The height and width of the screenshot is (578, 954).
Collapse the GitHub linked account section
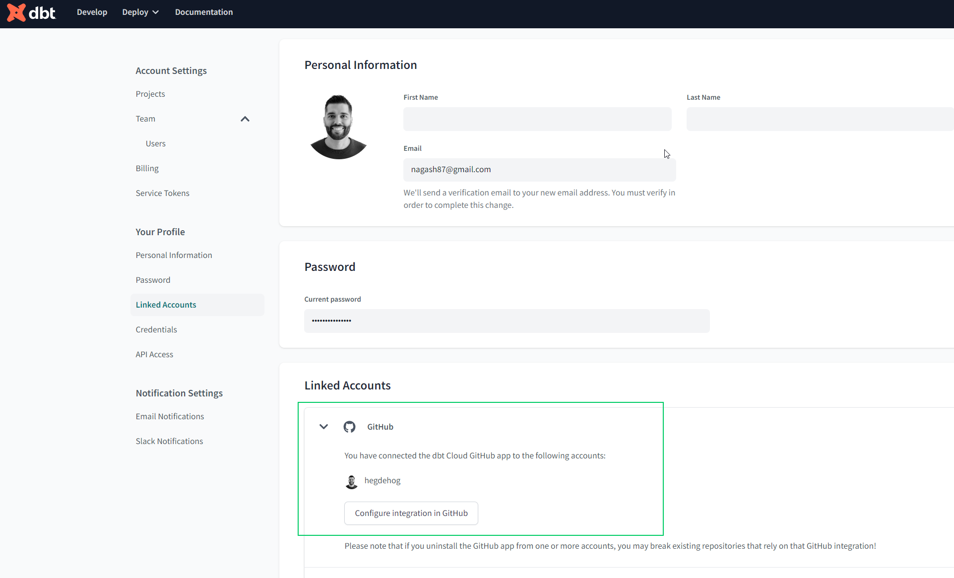323,427
